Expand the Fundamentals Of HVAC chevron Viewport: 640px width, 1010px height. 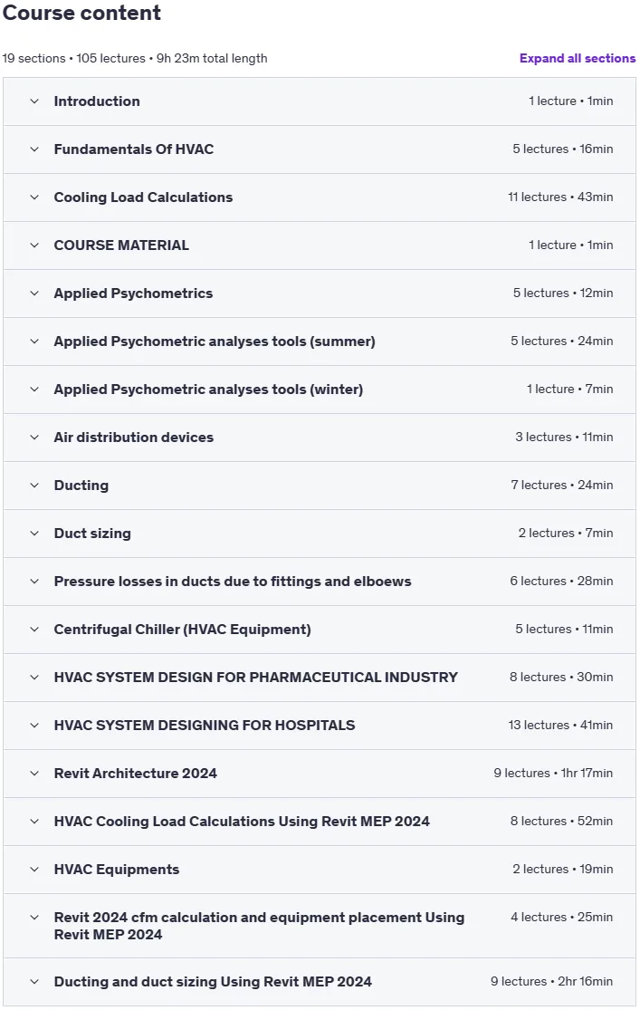click(x=34, y=149)
